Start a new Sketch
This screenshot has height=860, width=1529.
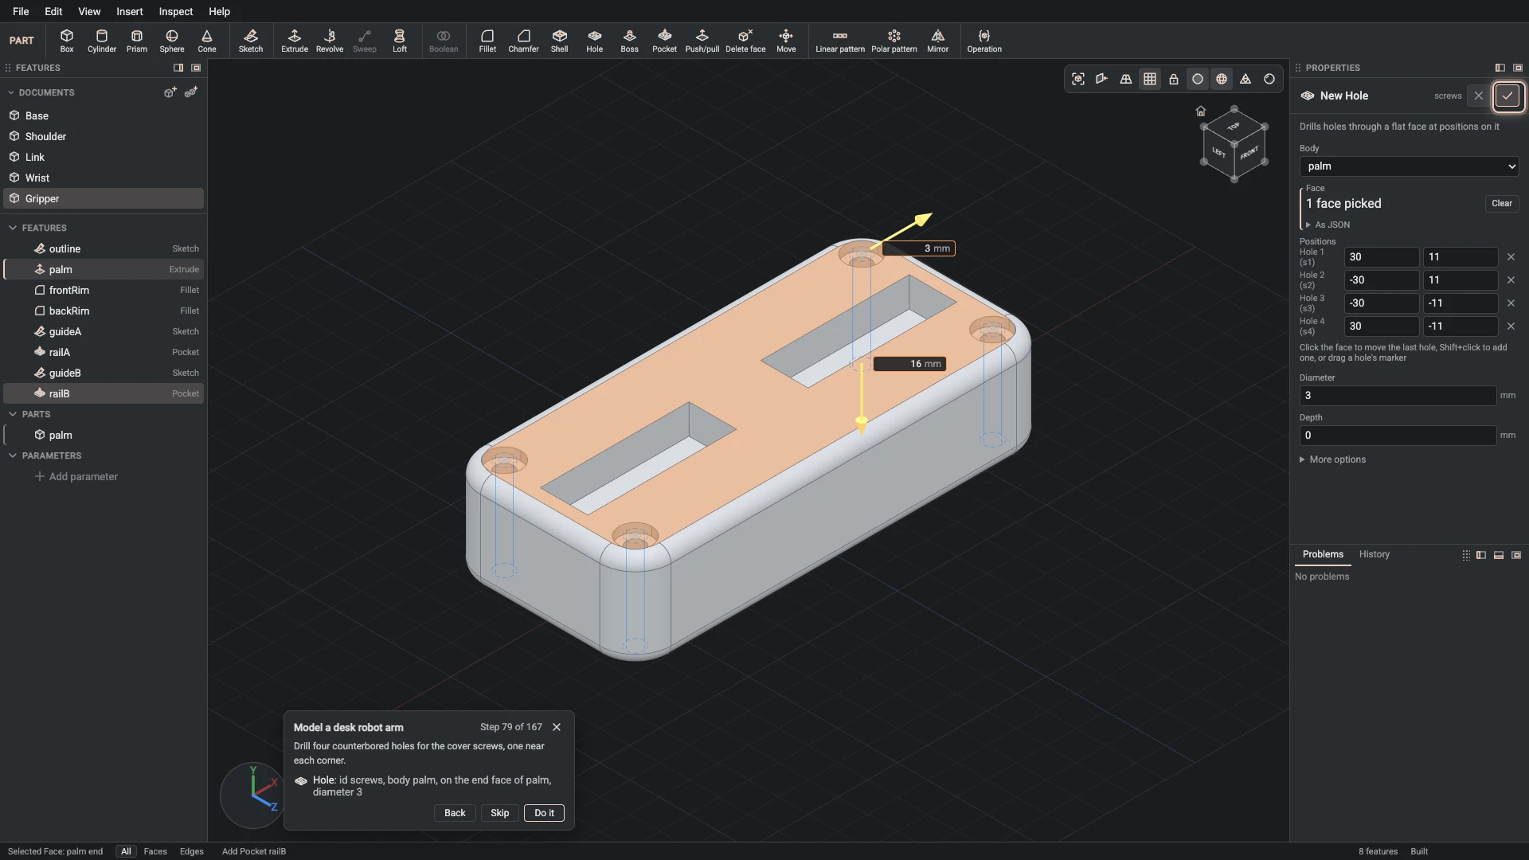pos(251,41)
